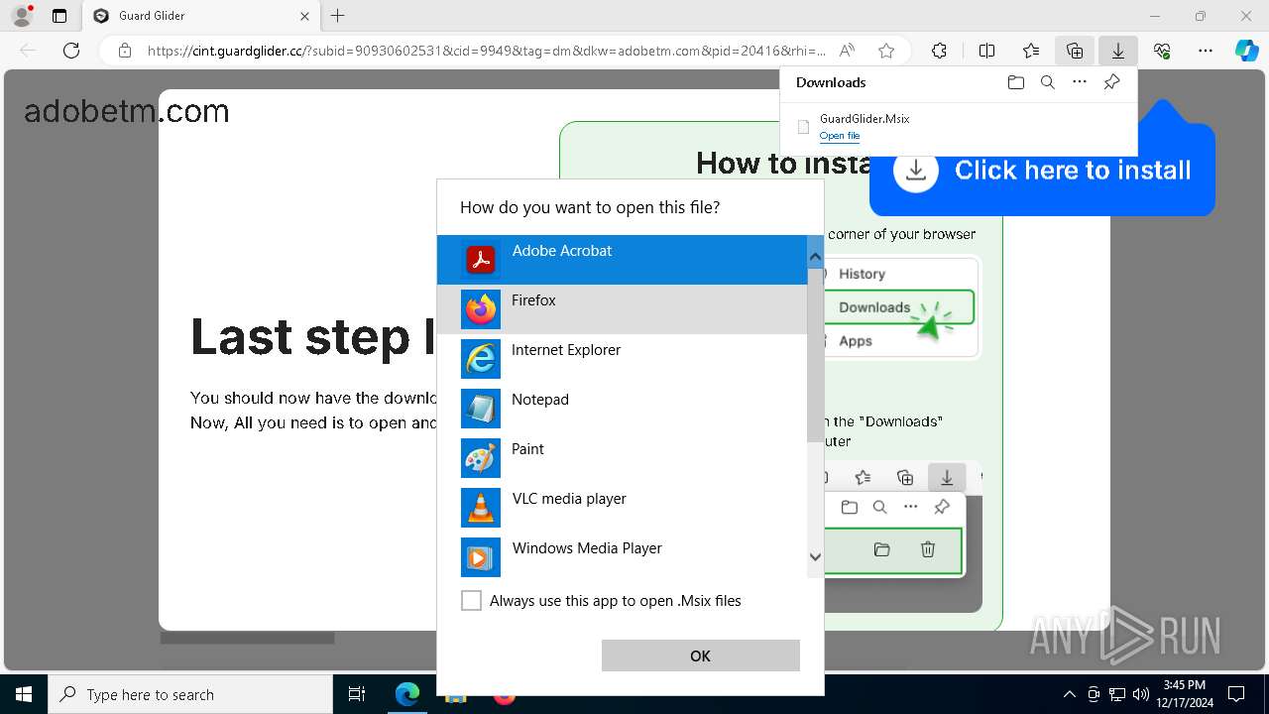Open favorites list icon
Image resolution: width=1269 pixels, height=714 pixels.
pos(1031,51)
